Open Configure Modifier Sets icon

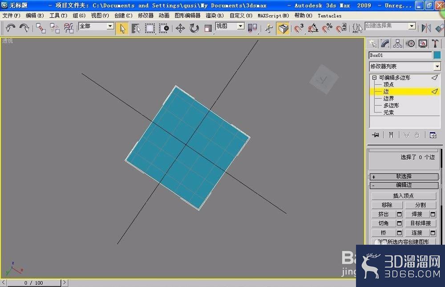433,135
